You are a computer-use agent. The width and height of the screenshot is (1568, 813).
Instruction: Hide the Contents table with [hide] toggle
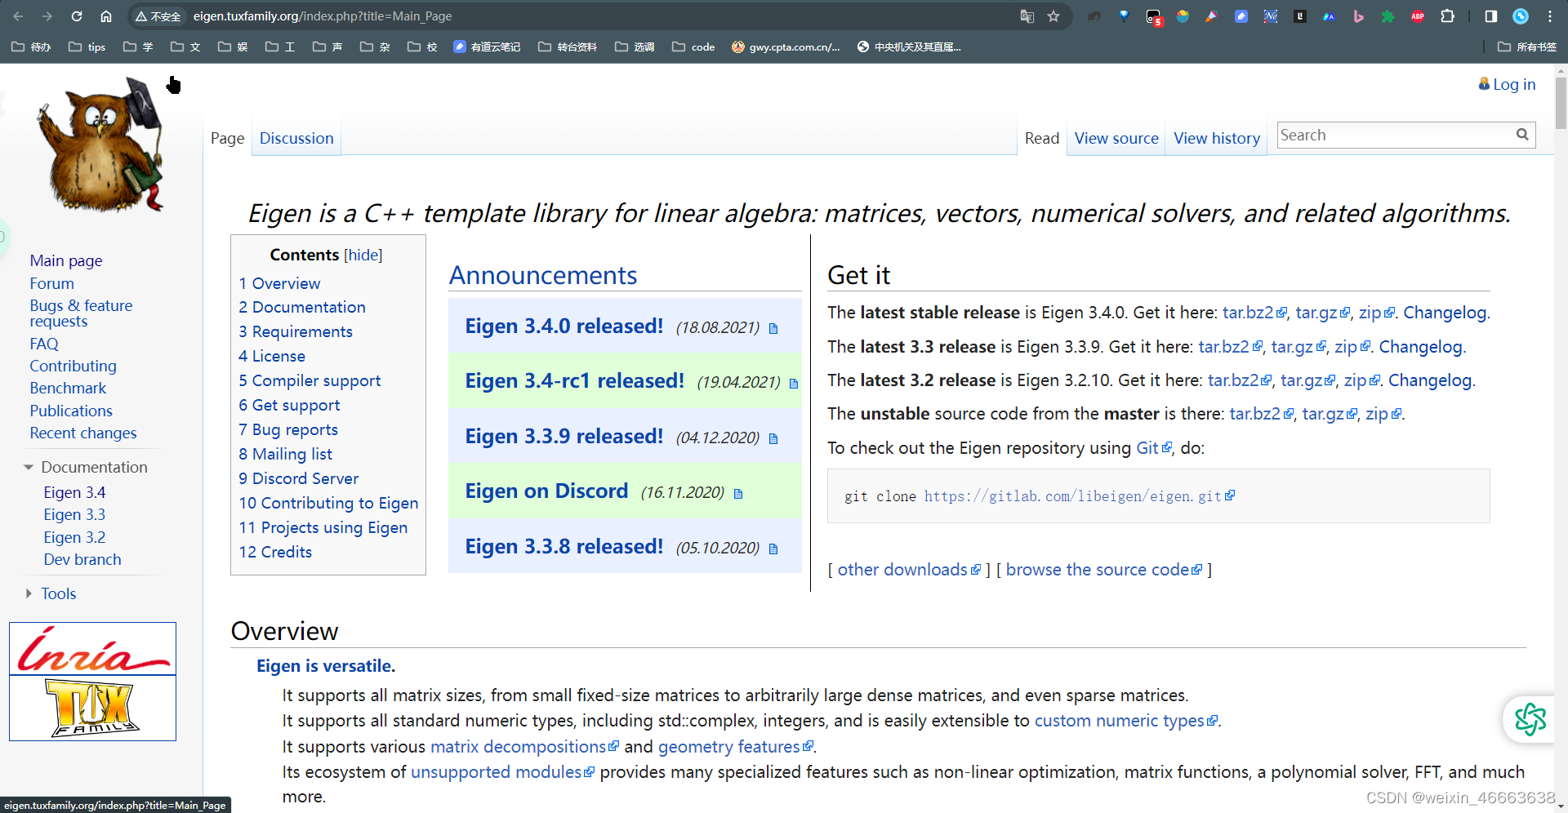click(x=363, y=255)
